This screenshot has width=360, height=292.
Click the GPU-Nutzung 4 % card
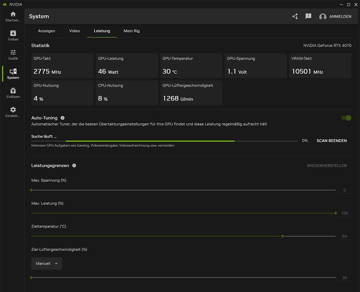[x=63, y=93]
